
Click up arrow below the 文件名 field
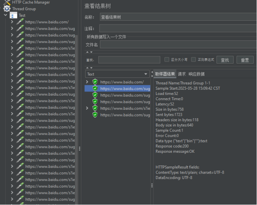click(87, 52)
